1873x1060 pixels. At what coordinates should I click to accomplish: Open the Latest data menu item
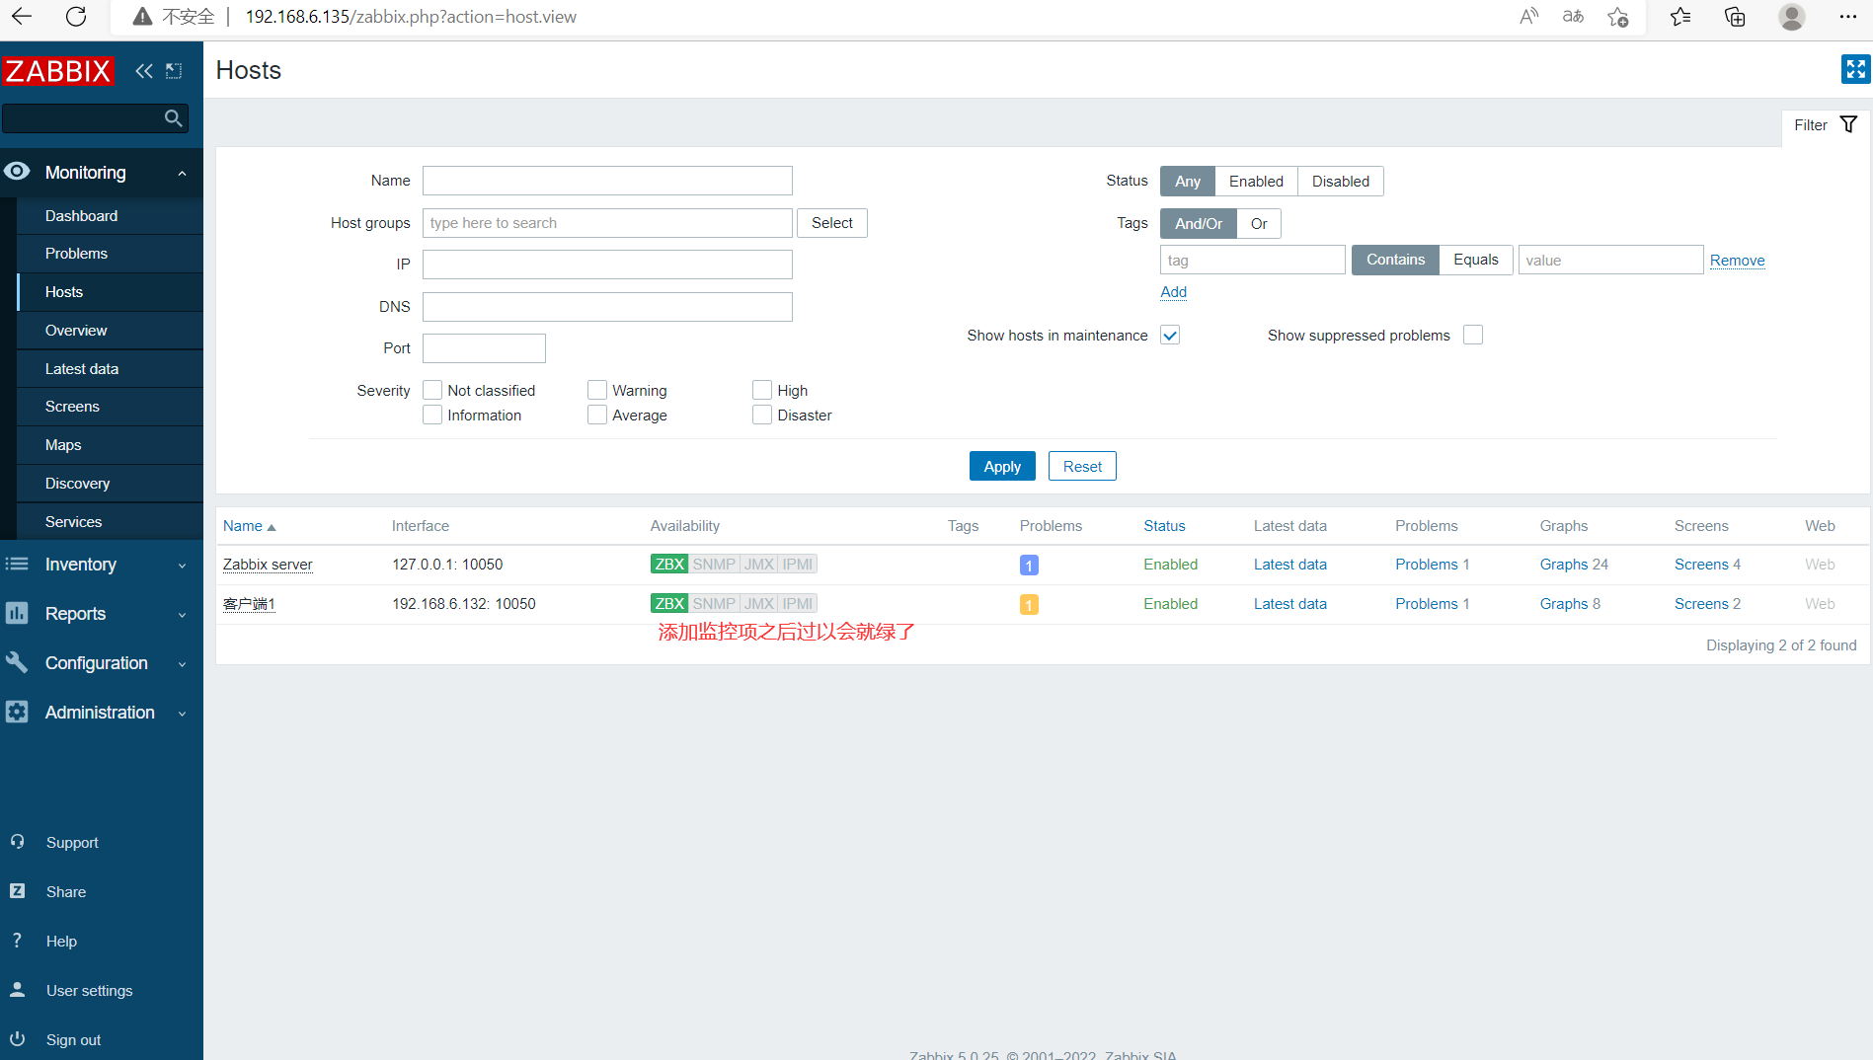point(110,368)
